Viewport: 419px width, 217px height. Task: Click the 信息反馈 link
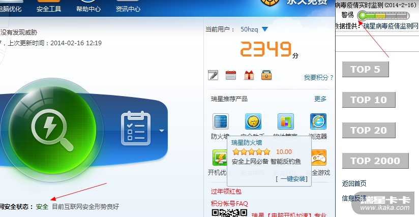point(354,198)
